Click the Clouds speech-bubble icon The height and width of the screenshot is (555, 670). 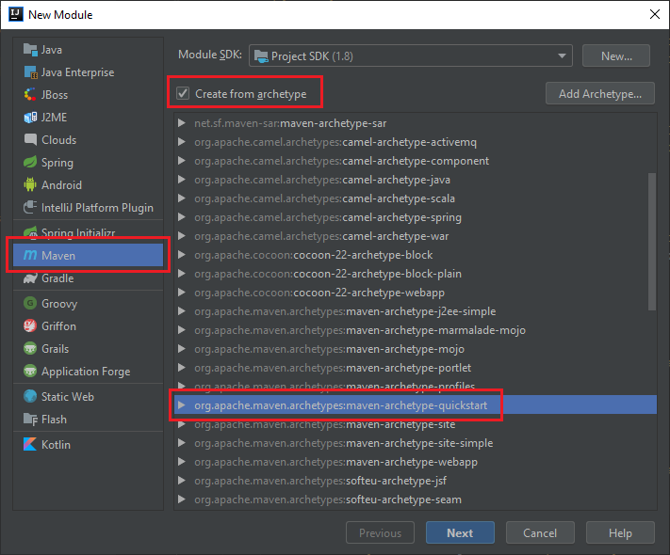point(30,140)
